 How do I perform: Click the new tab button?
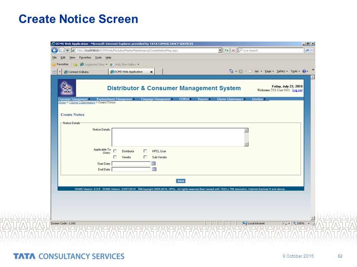pyautogui.click(x=159, y=72)
